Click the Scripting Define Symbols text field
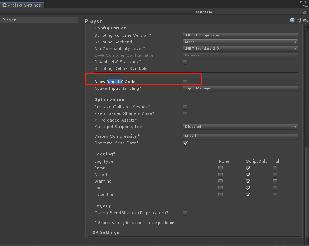The image size is (309, 246). tap(196, 75)
